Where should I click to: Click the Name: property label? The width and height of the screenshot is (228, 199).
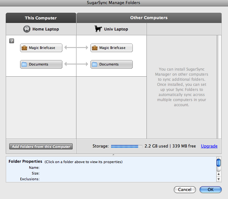click(x=34, y=168)
